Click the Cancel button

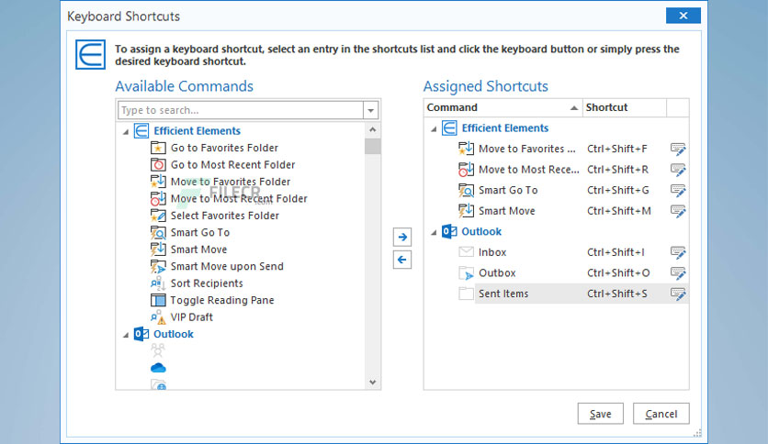(661, 414)
